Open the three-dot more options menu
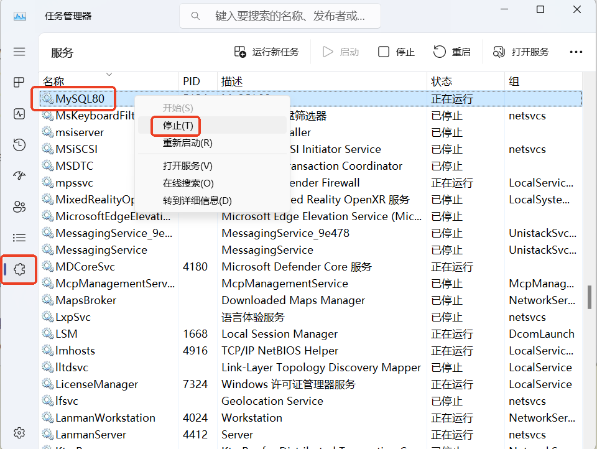Image resolution: width=597 pixels, height=449 pixels. click(576, 52)
